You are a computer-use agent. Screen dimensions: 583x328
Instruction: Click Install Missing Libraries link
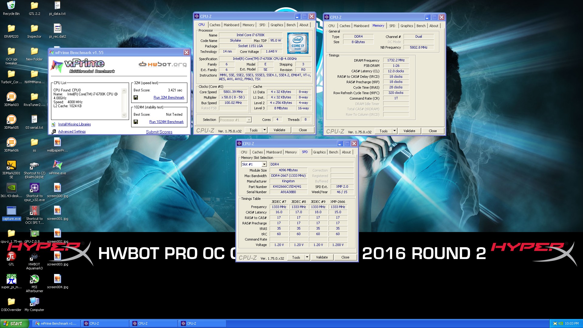point(74,124)
